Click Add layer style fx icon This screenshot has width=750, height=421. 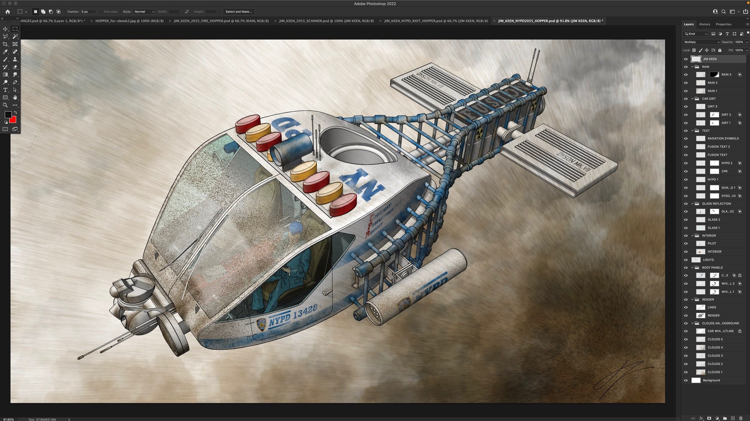pos(701,418)
